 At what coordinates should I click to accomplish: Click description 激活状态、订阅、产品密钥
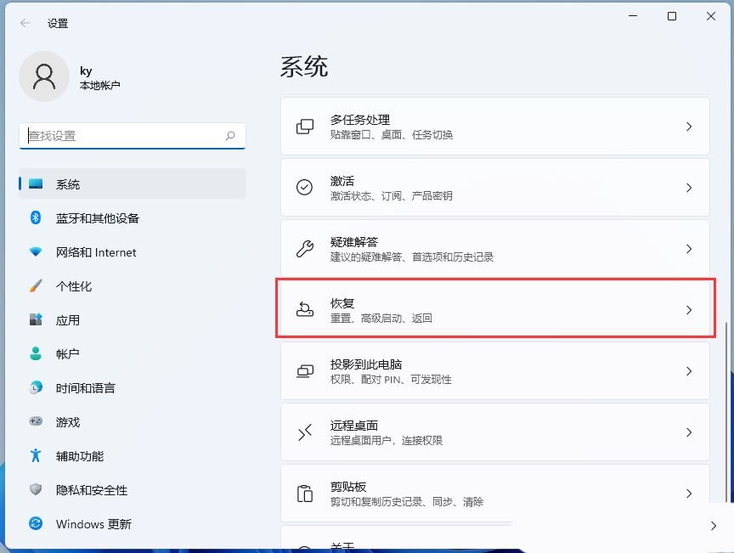tap(392, 195)
